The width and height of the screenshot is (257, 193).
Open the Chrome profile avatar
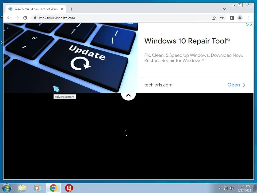240,18
